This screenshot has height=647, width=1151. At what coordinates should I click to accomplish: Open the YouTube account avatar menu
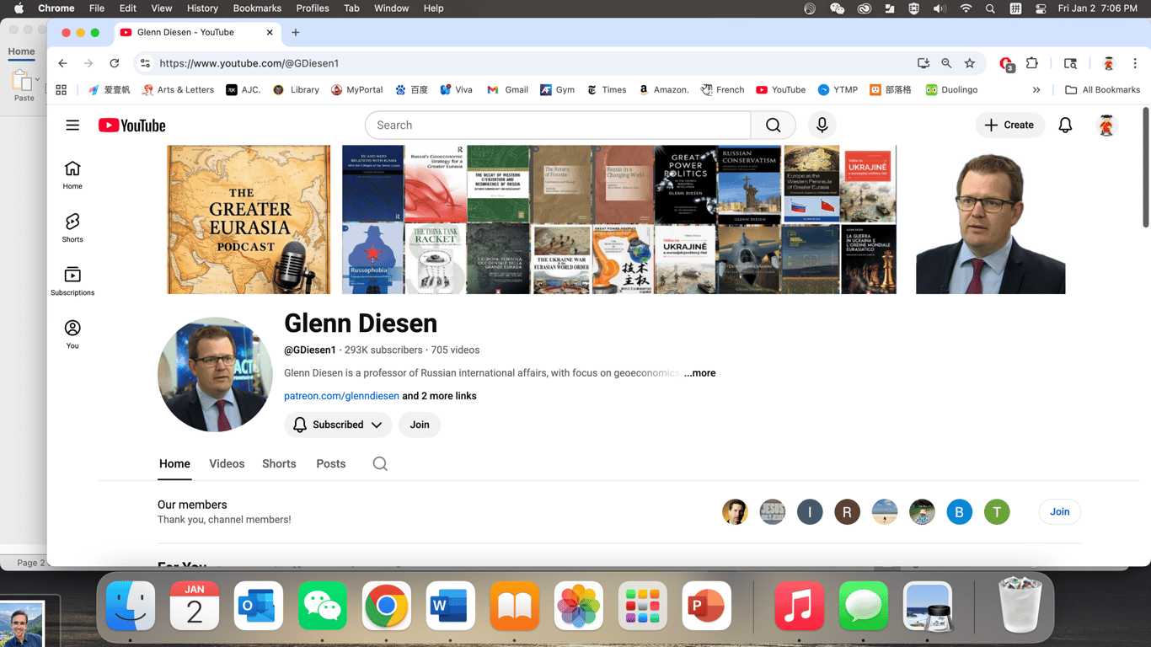tap(1106, 126)
